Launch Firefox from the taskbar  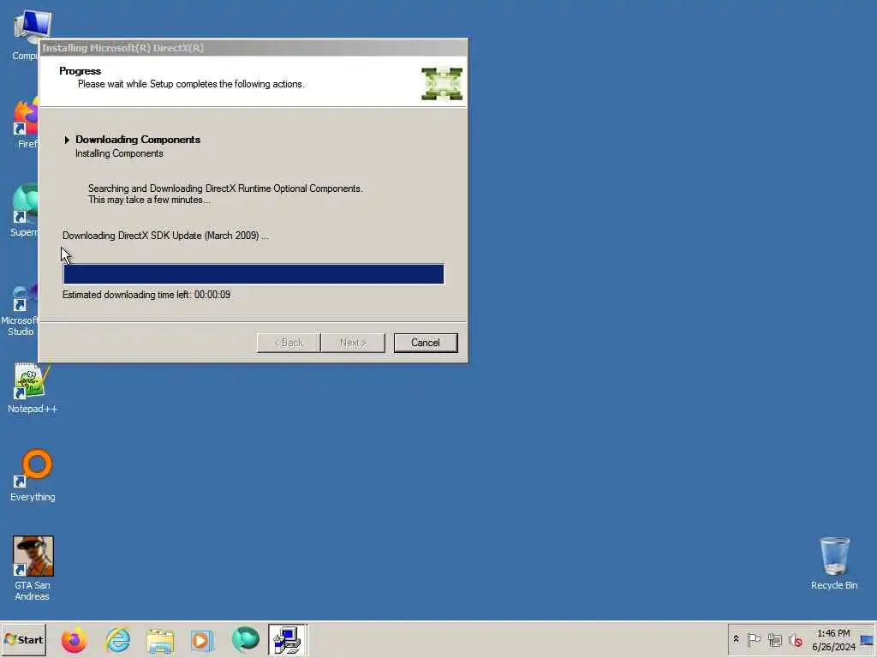tap(74, 640)
